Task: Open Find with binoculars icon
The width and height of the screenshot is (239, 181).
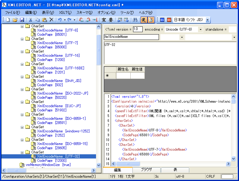Action: pyautogui.click(x=135, y=20)
